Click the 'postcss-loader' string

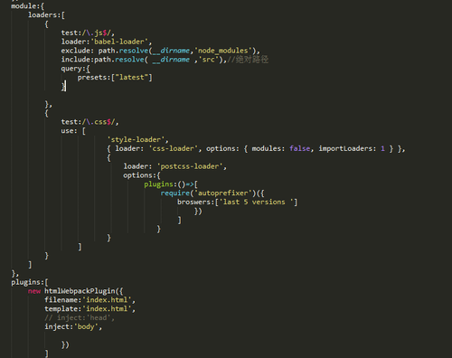click(190, 166)
